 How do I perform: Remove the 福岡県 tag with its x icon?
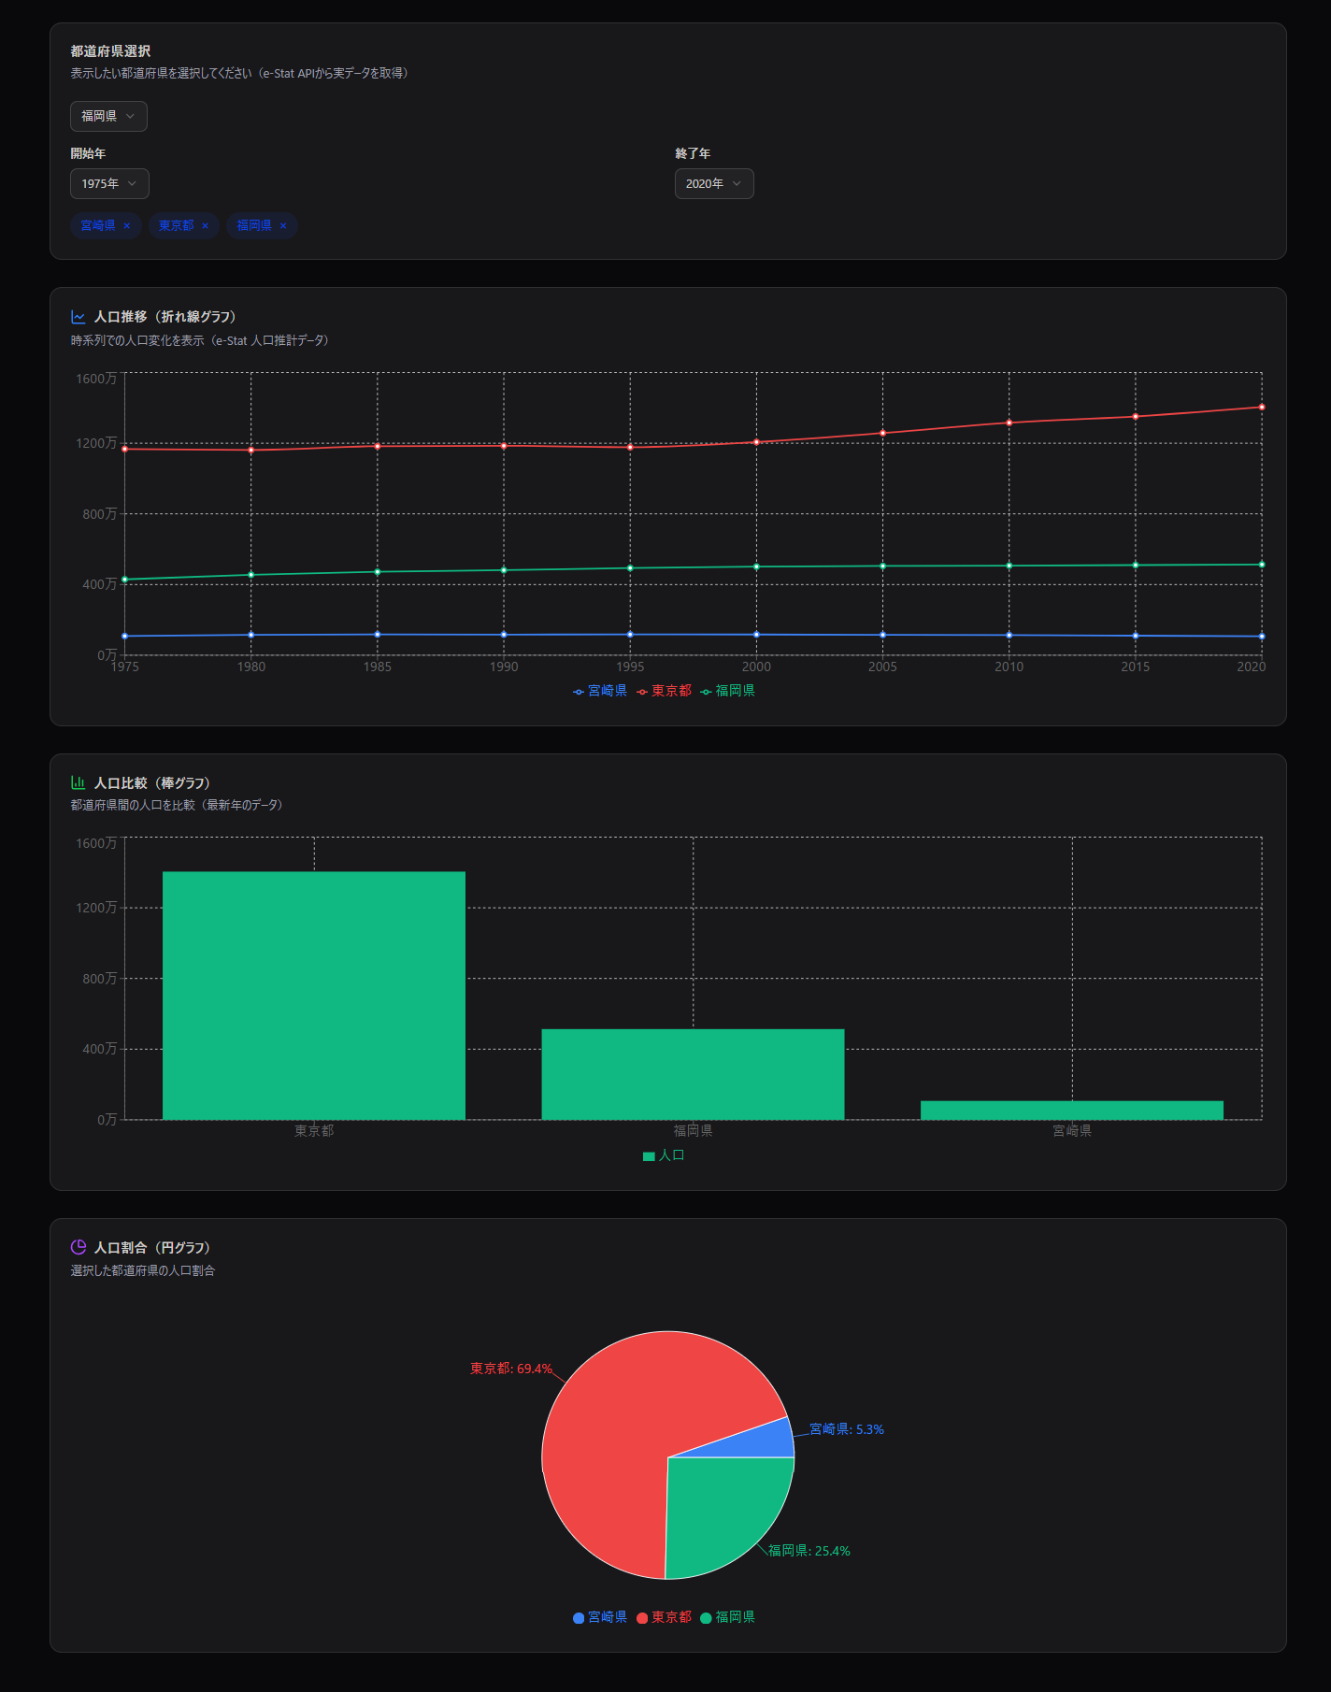click(283, 225)
